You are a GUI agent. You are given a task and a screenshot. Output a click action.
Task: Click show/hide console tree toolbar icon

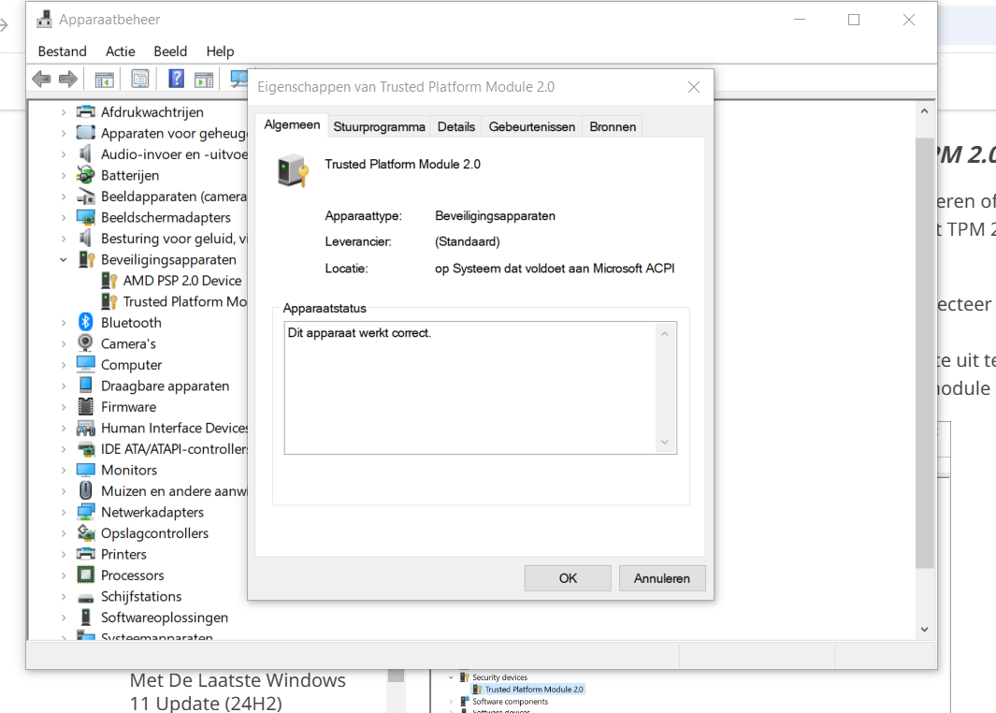pos(104,80)
